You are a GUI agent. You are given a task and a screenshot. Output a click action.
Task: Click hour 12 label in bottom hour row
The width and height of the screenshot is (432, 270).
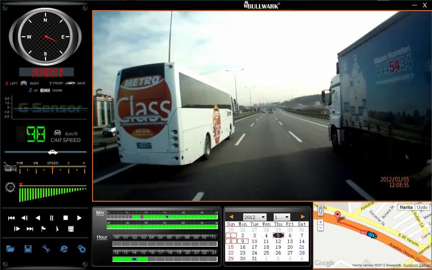[116, 252]
